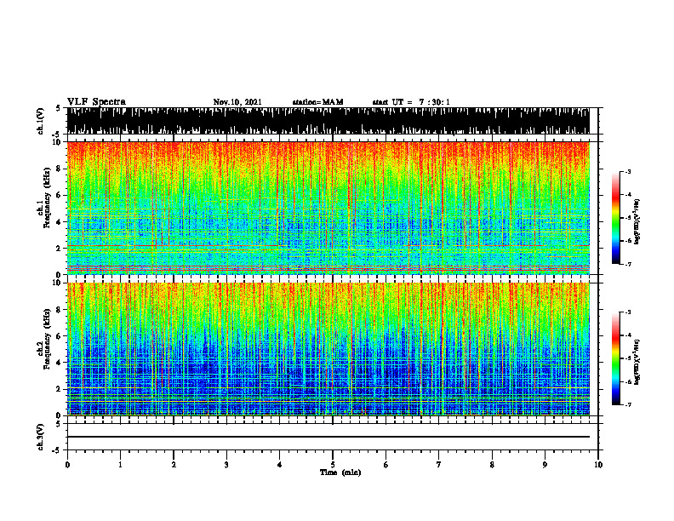
Task: Click the "-7" label on ch.1 color bar
Action: pyautogui.click(x=628, y=264)
